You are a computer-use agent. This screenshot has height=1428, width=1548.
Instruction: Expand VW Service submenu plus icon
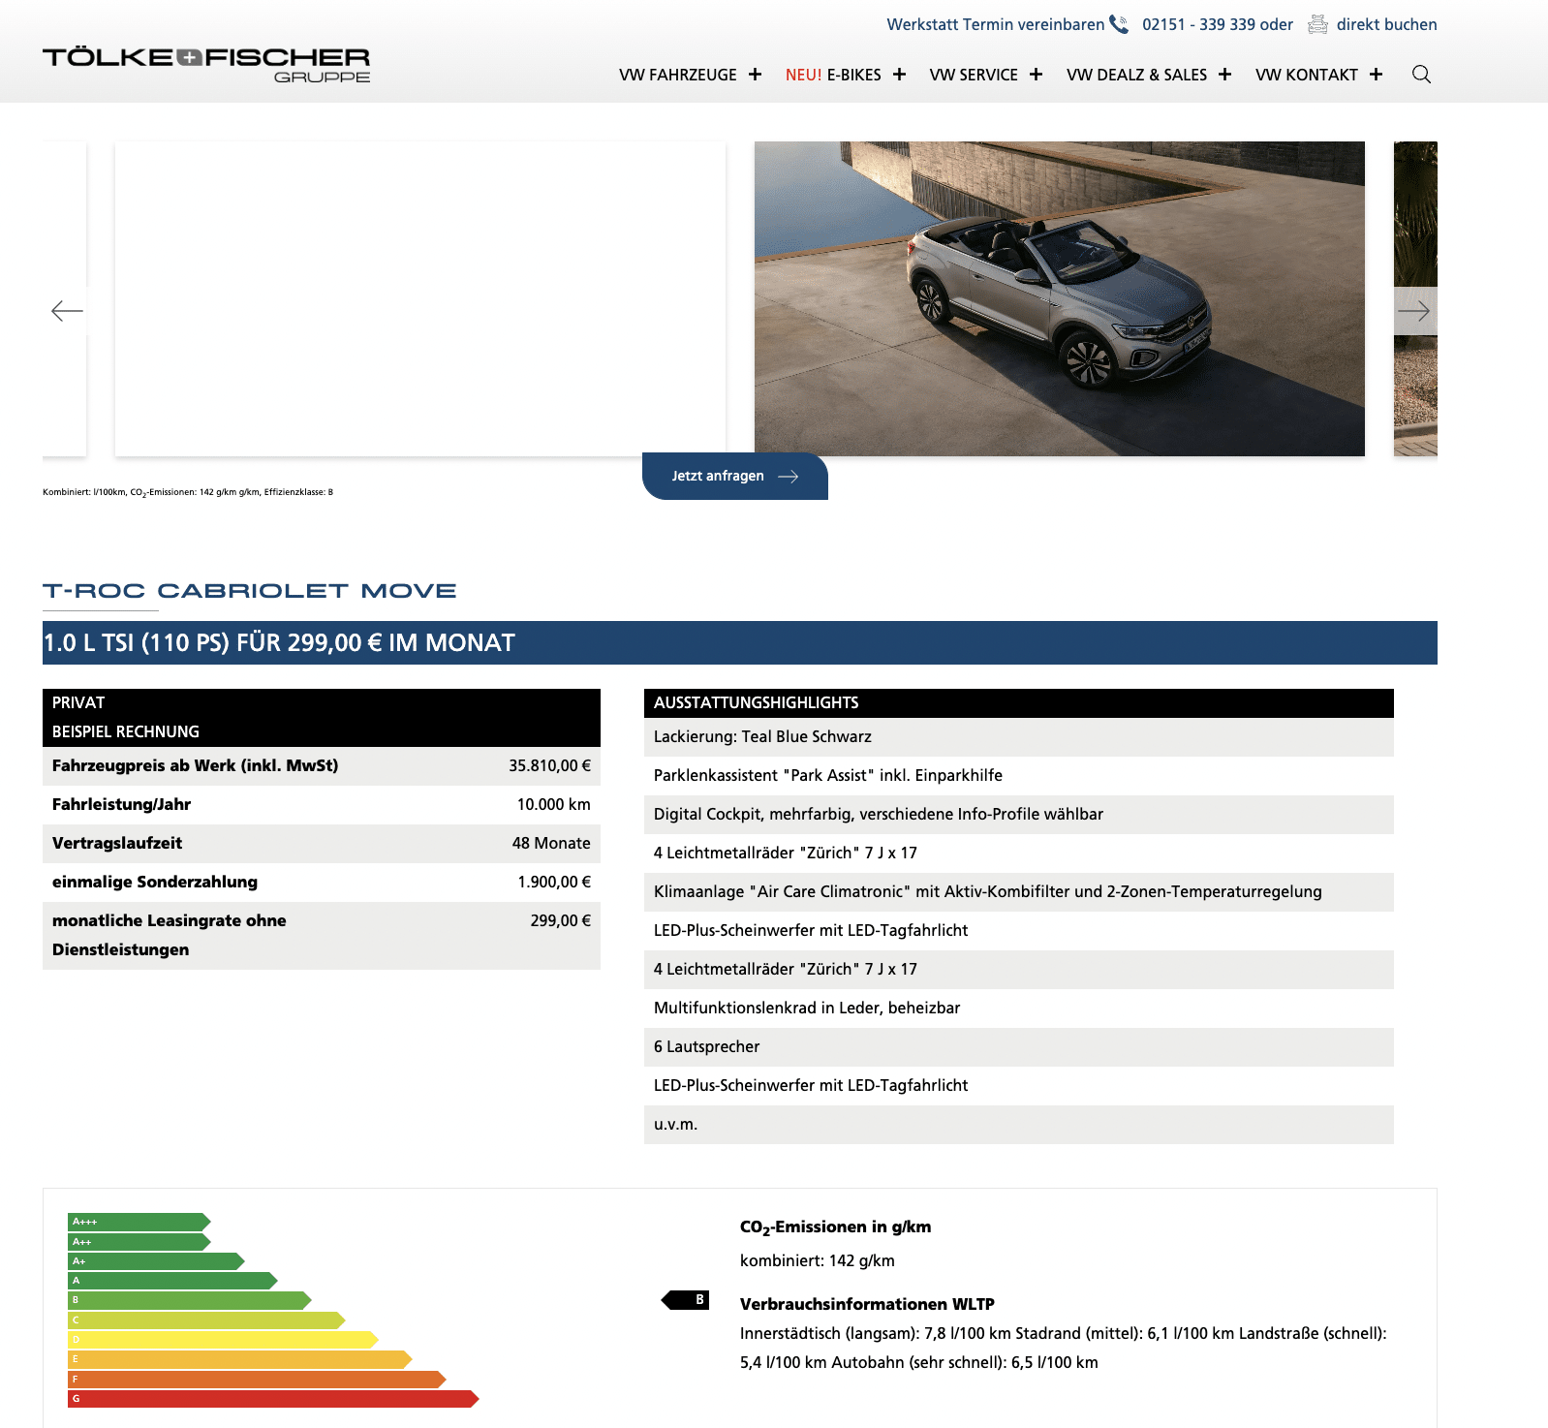(1036, 75)
